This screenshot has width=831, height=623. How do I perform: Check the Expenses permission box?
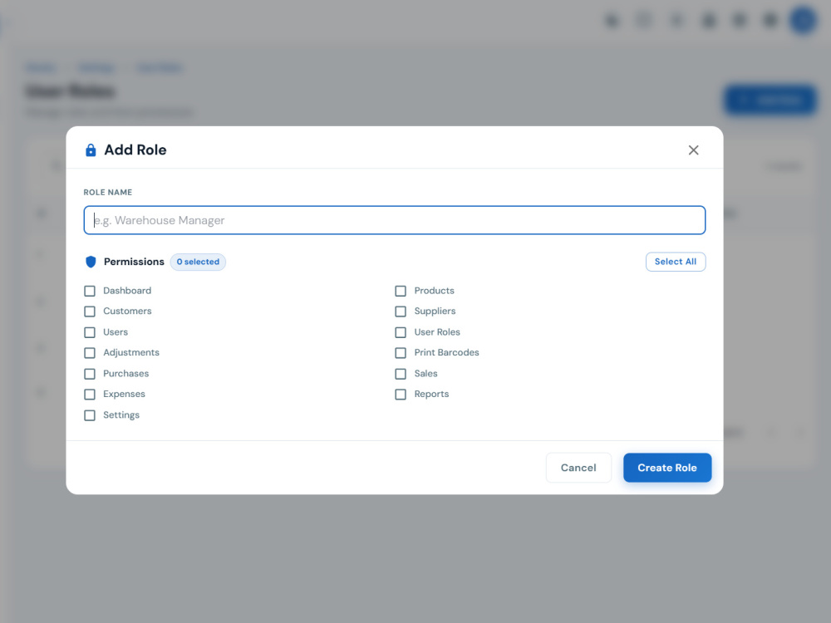coord(90,394)
